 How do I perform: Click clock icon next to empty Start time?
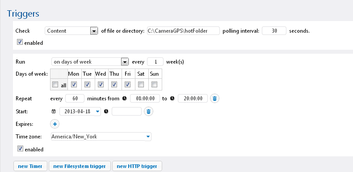(x=106, y=112)
